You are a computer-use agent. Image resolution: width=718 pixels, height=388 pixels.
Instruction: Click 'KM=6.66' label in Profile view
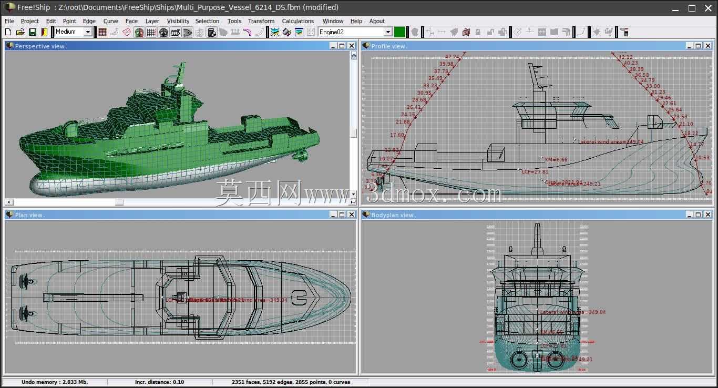[x=556, y=159]
